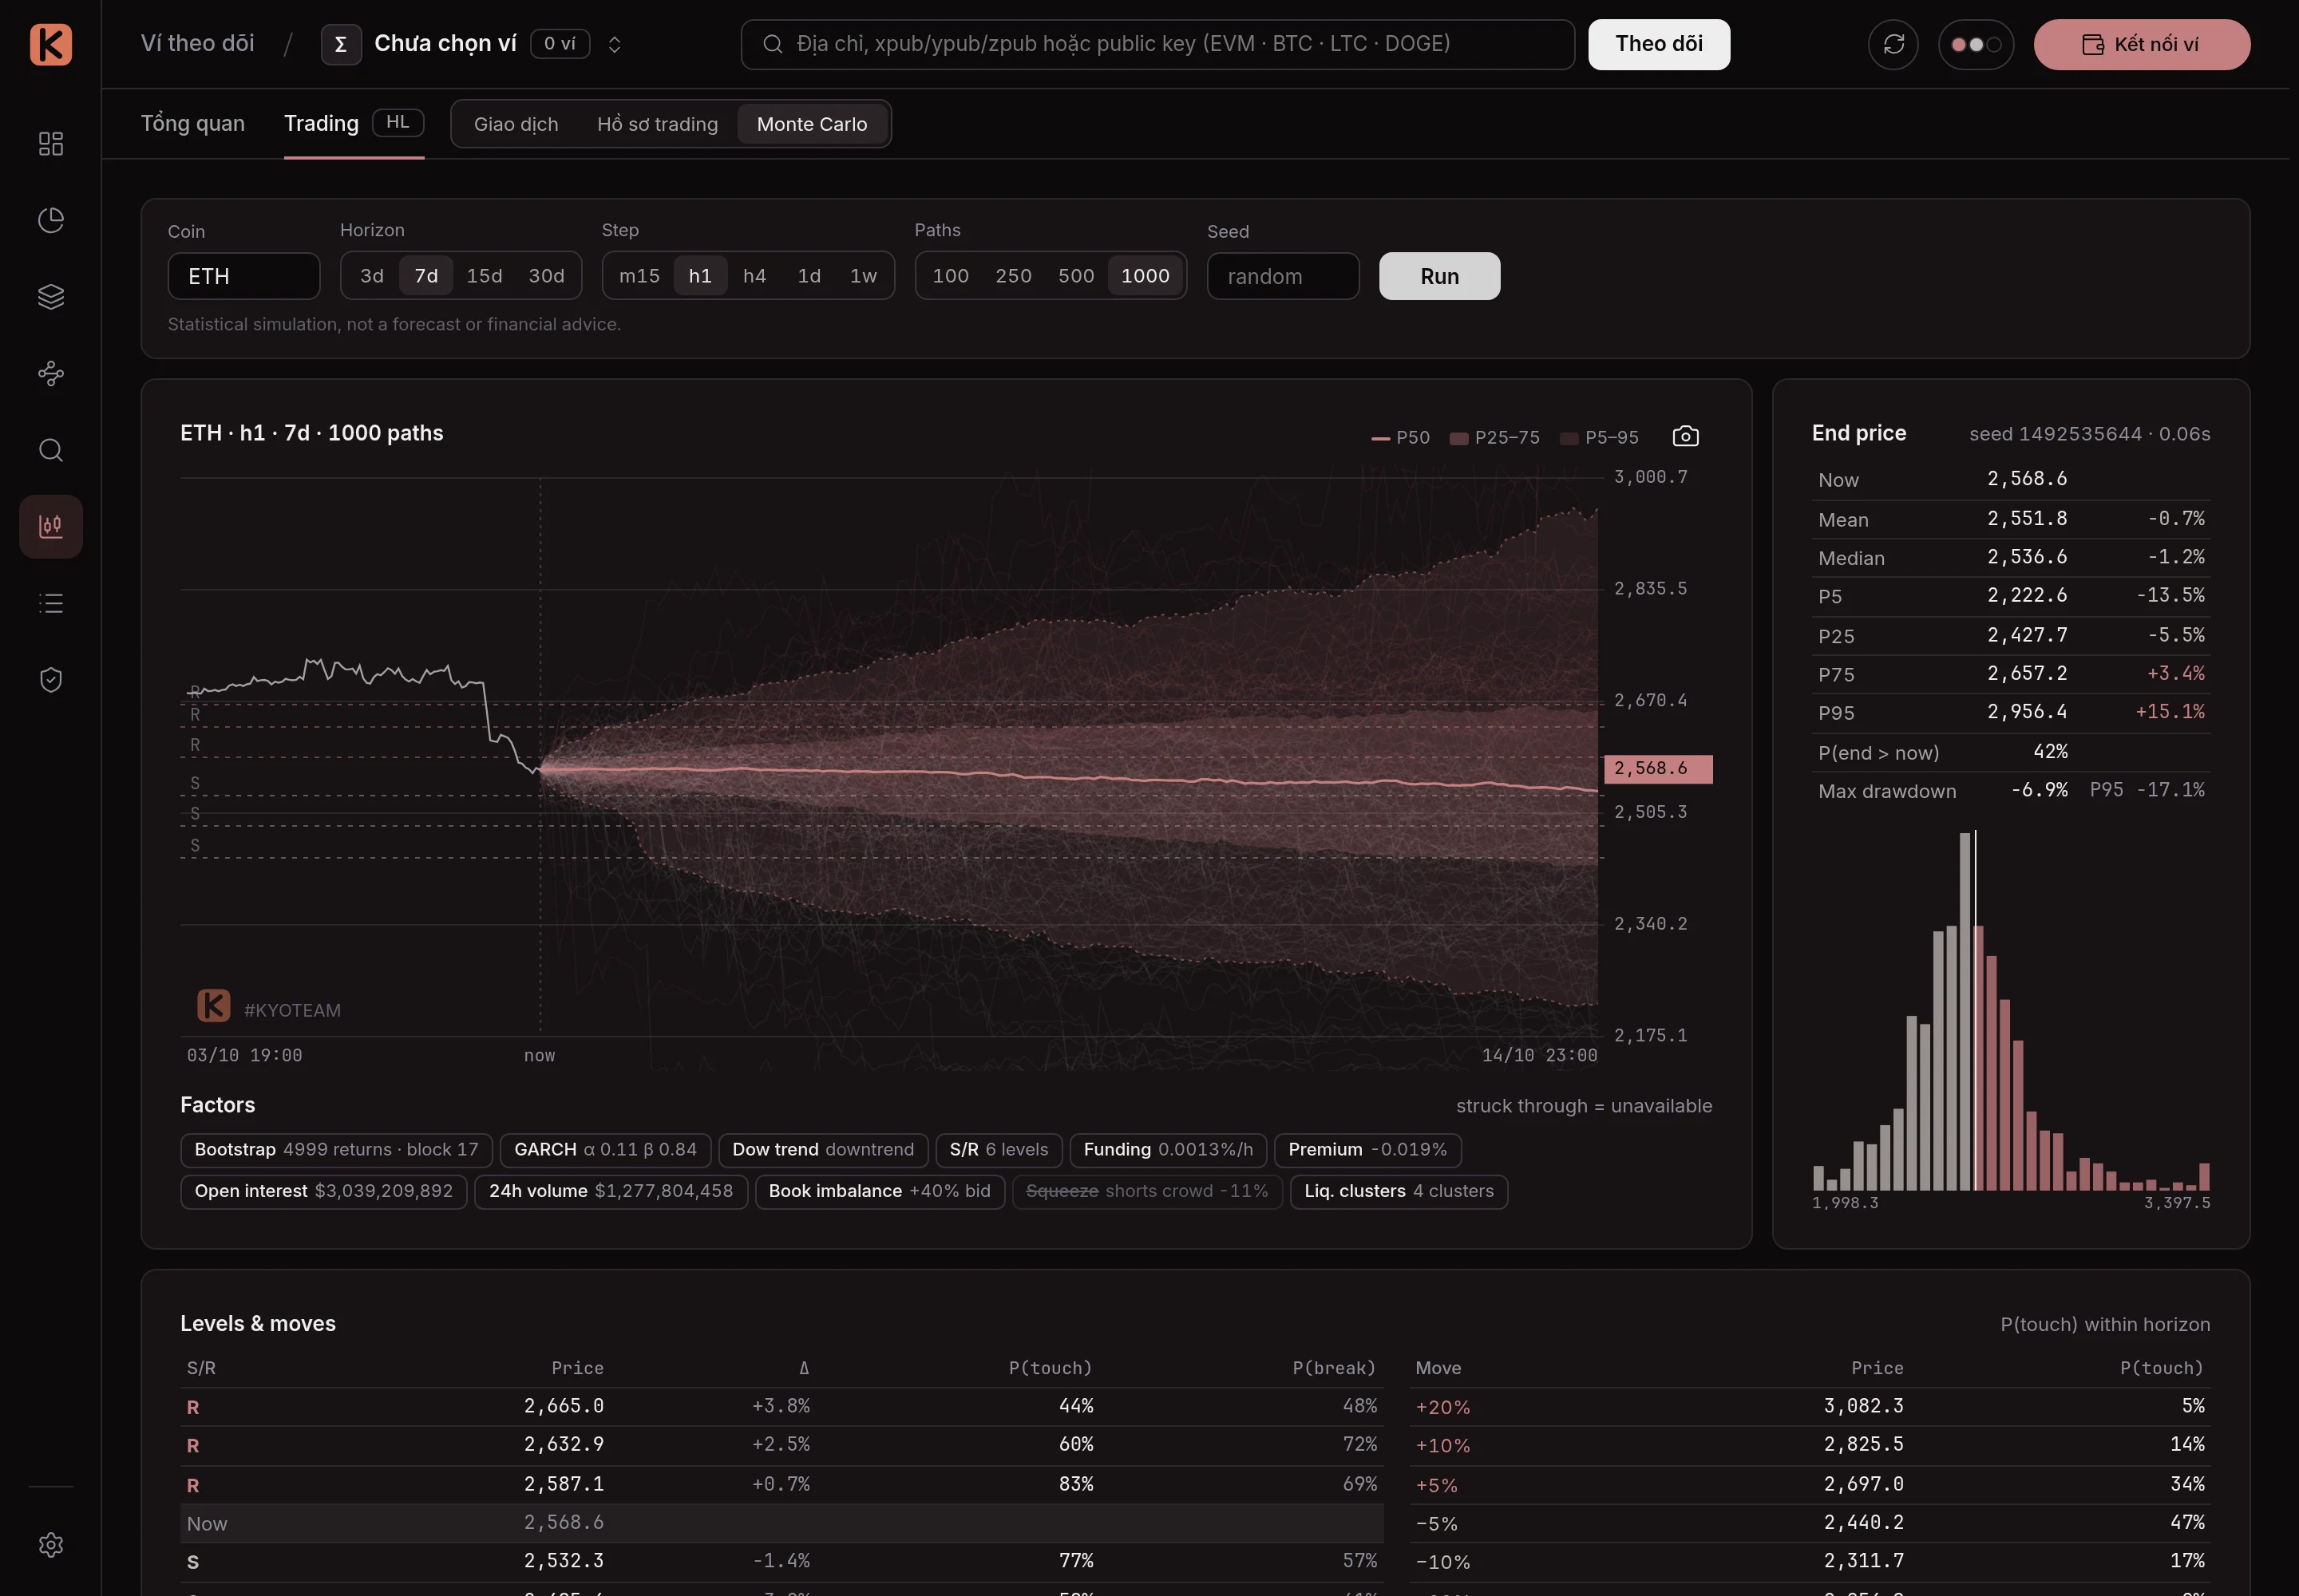Save chart snapshot with camera icon
Screen dimensions: 2299x1596
(x=1686, y=436)
